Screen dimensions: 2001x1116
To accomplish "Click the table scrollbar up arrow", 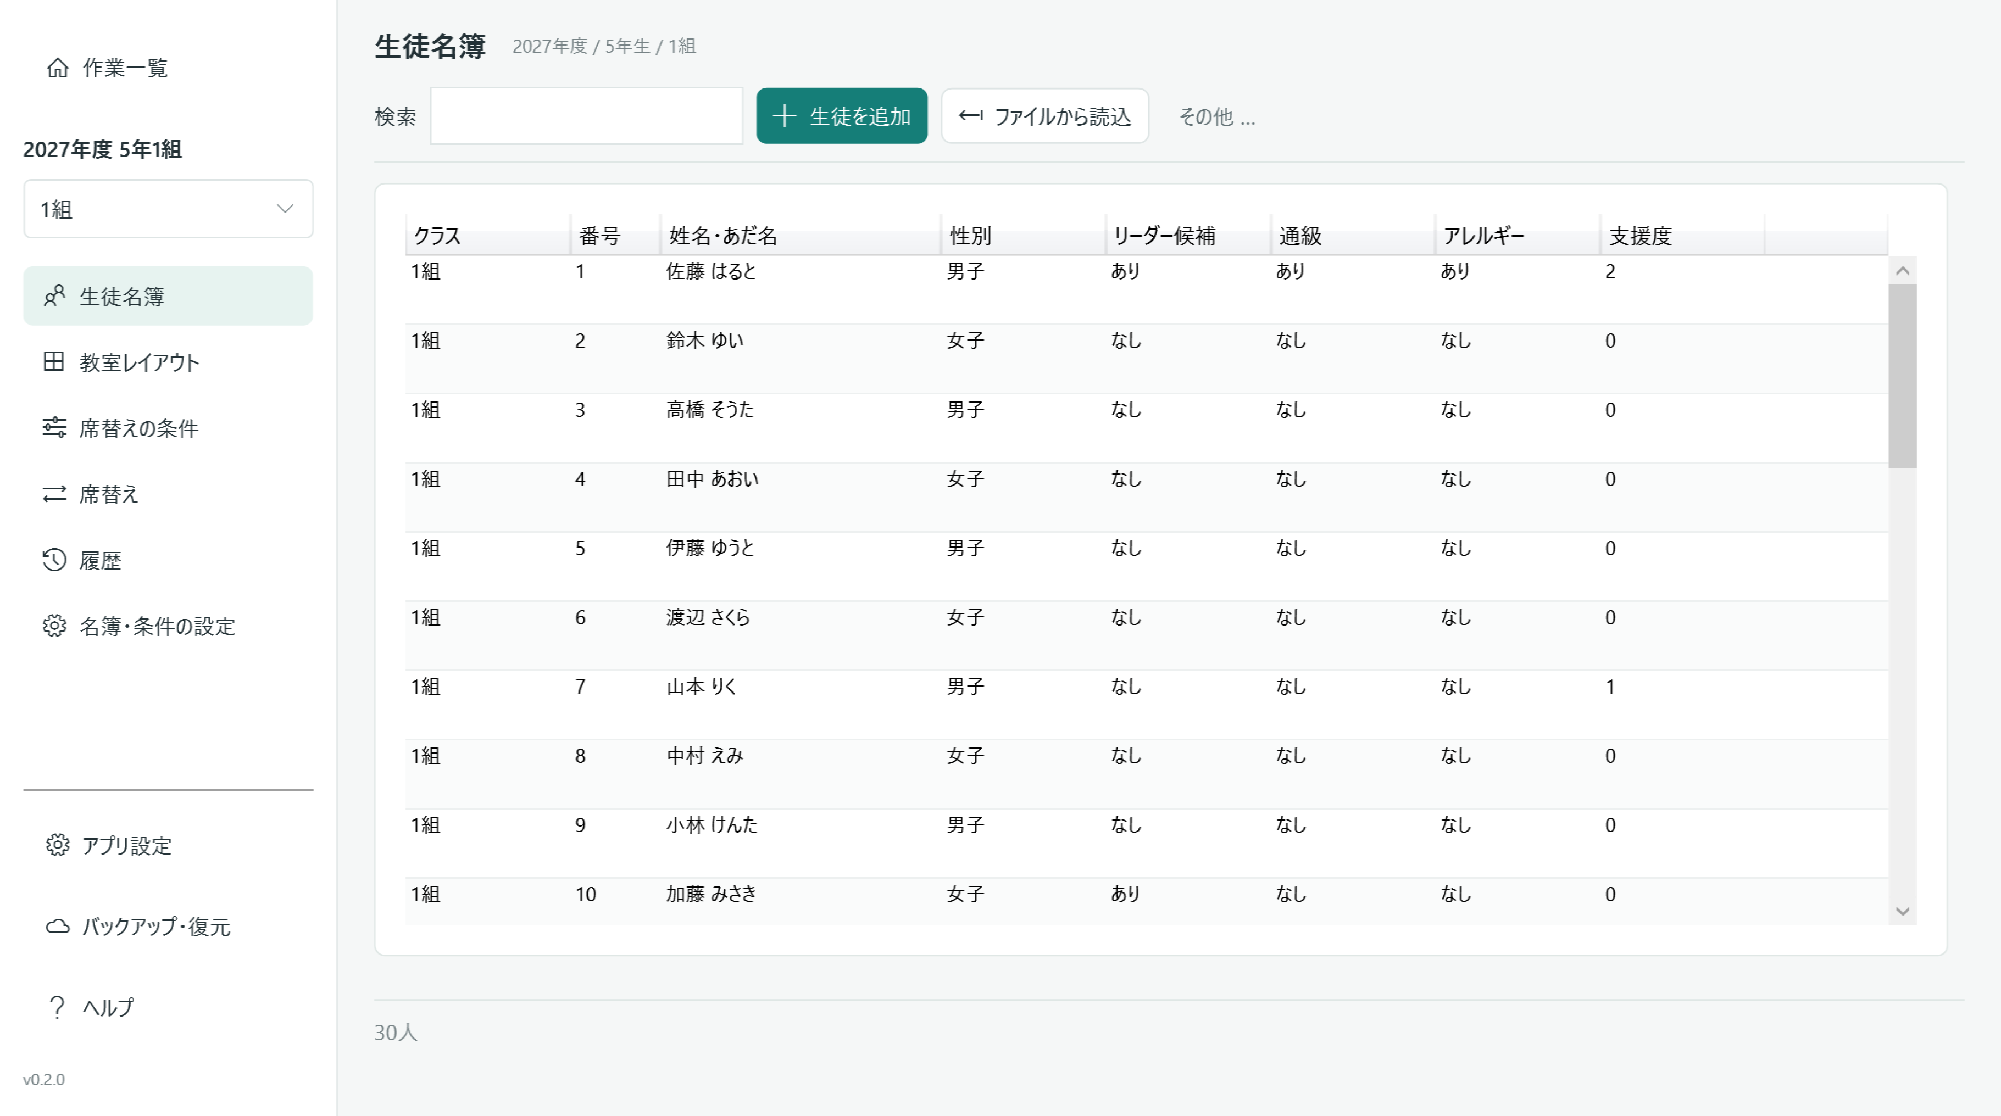I will tap(1902, 270).
